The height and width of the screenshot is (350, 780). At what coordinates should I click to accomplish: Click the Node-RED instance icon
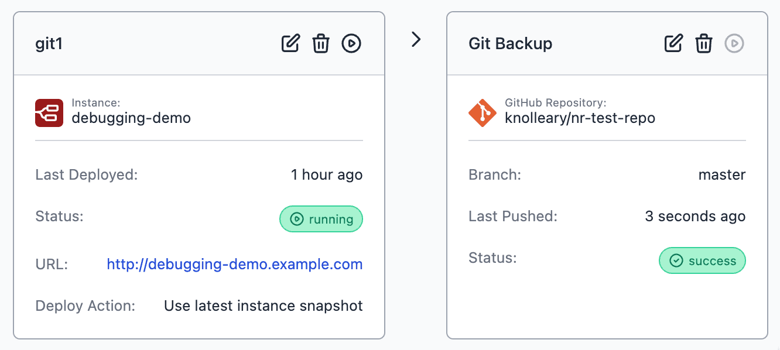(49, 112)
